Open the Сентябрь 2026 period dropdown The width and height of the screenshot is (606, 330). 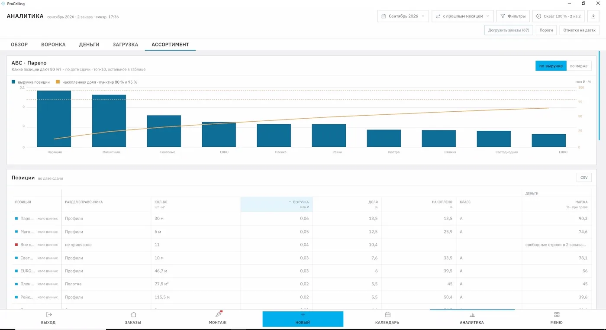(x=403, y=16)
